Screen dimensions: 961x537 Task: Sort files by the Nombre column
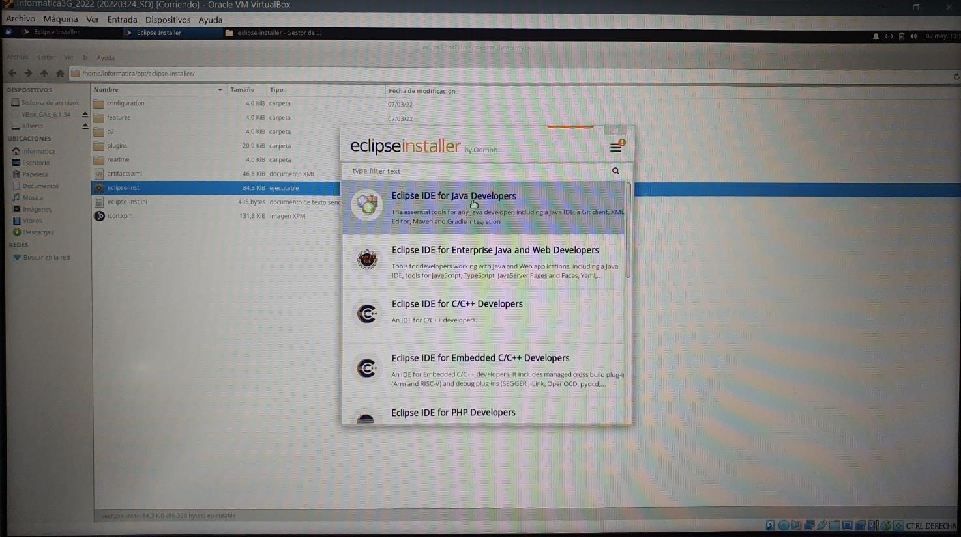pyautogui.click(x=158, y=90)
